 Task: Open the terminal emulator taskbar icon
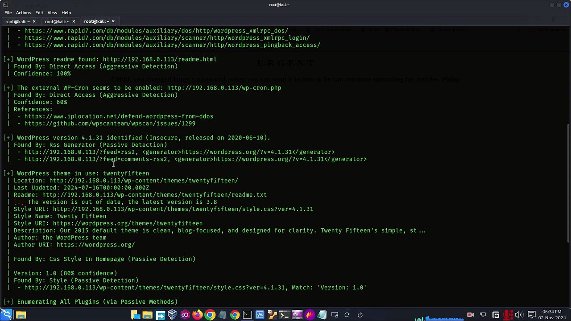point(247,315)
